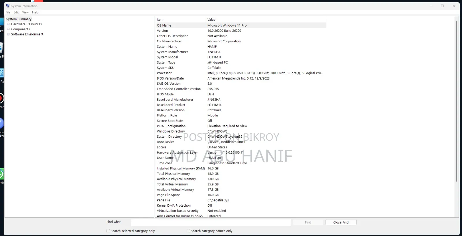This screenshot has width=462, height=236.
Task: Click the Find button
Action: [x=308, y=222]
